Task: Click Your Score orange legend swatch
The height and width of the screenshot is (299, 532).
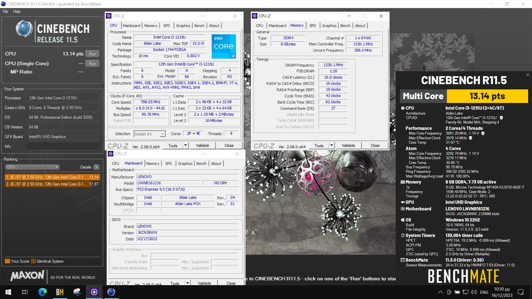Action: point(7,261)
